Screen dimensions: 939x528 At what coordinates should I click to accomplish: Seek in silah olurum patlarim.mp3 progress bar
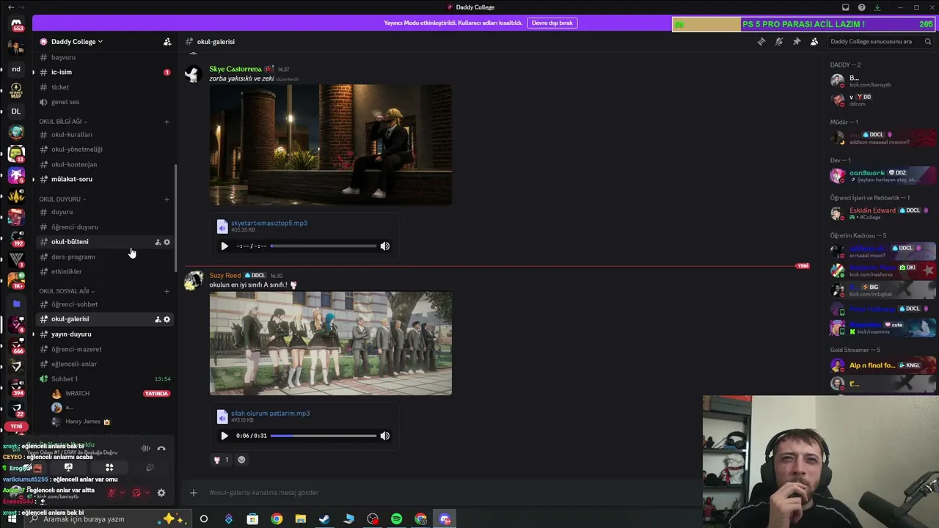click(323, 436)
